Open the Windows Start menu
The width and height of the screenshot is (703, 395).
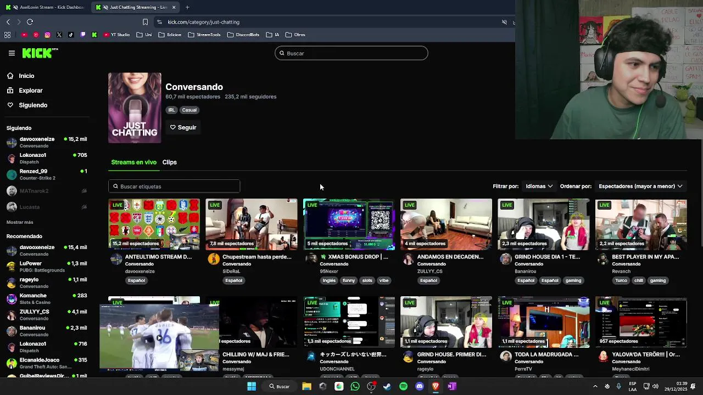tap(252, 386)
